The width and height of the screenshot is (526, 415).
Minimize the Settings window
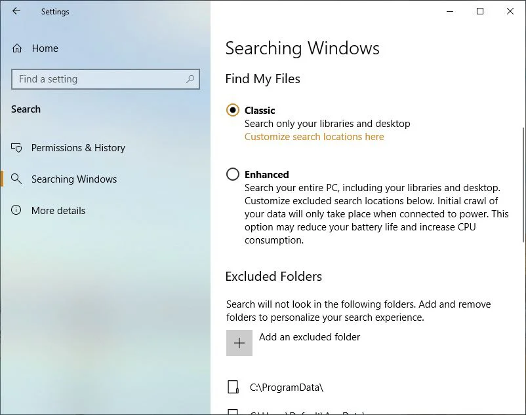pyautogui.click(x=450, y=11)
